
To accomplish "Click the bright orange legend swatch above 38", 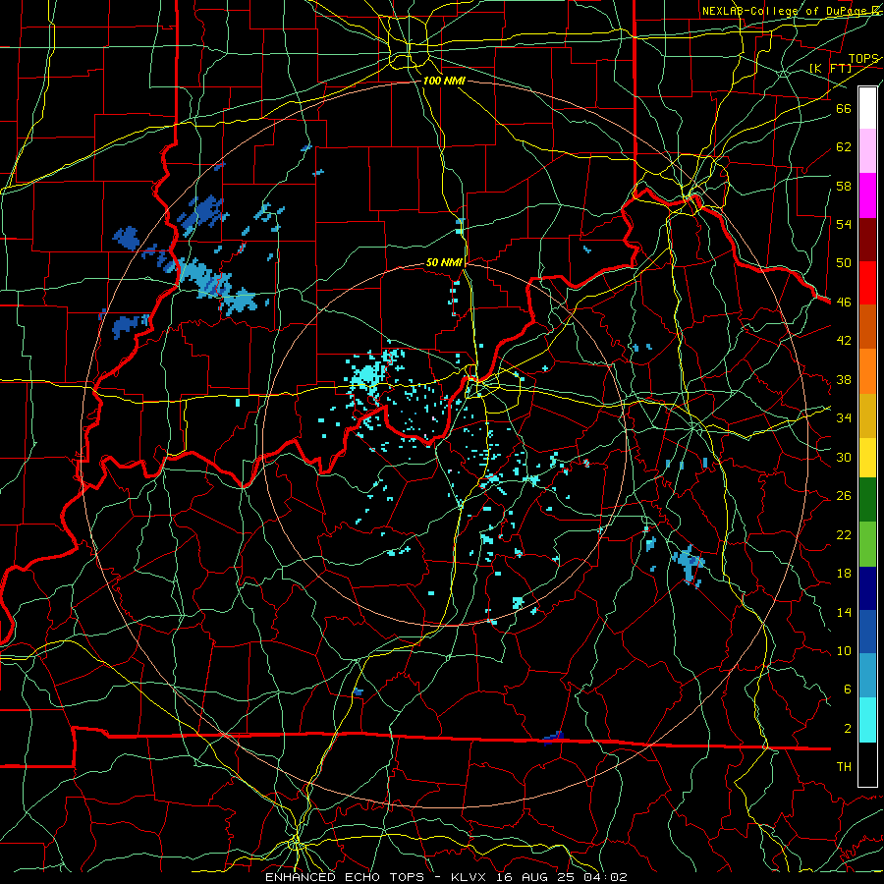I will [x=867, y=370].
